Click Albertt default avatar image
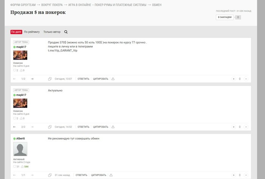Screen dimensions: 265x179 tap(20, 149)
